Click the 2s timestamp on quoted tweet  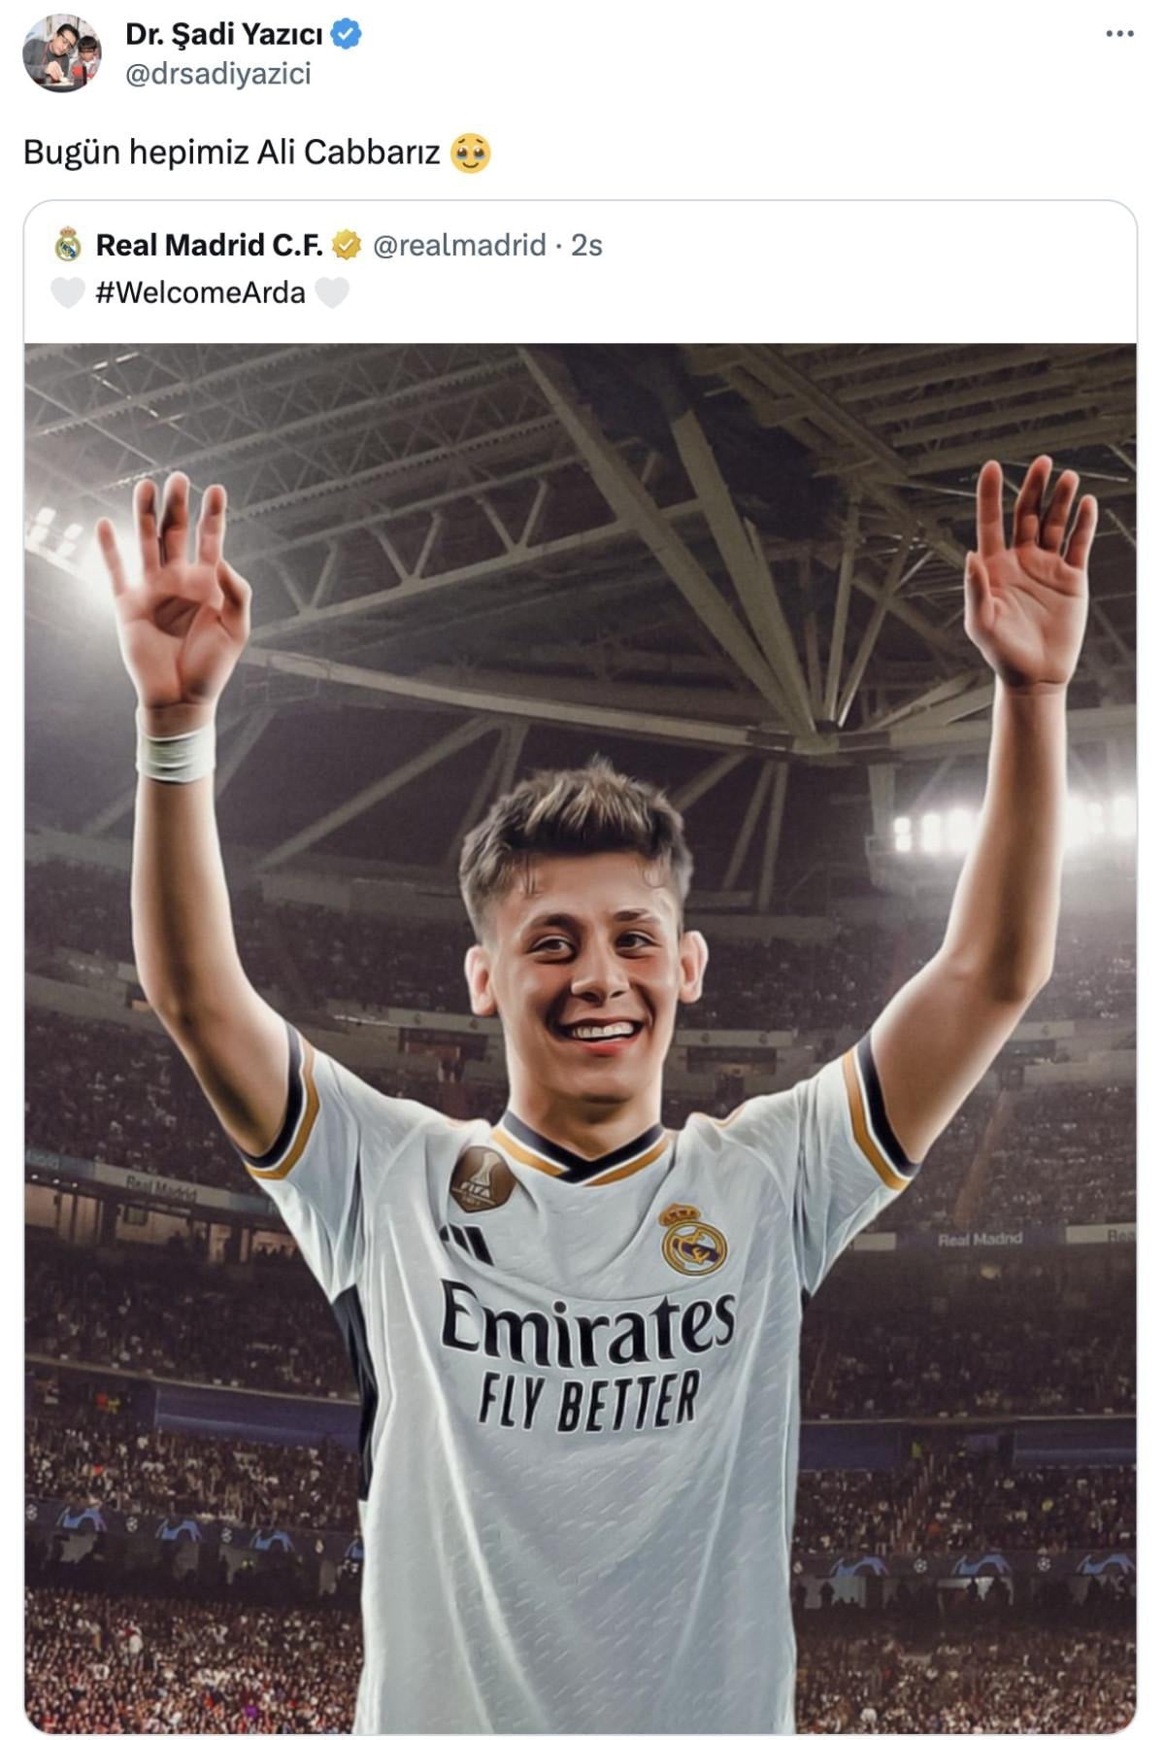tap(586, 245)
